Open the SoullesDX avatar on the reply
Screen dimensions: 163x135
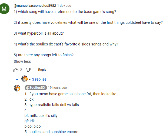tap(17, 88)
